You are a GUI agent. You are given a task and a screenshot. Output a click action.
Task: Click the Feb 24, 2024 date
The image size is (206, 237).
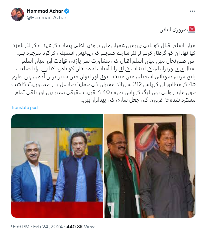pyautogui.click(x=48, y=227)
